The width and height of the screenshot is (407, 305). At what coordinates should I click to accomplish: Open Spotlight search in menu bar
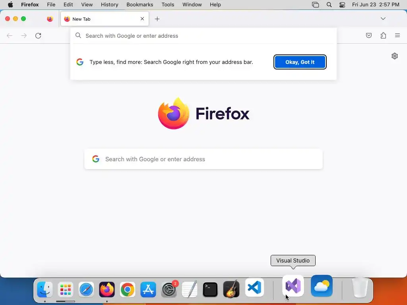pyautogui.click(x=329, y=5)
